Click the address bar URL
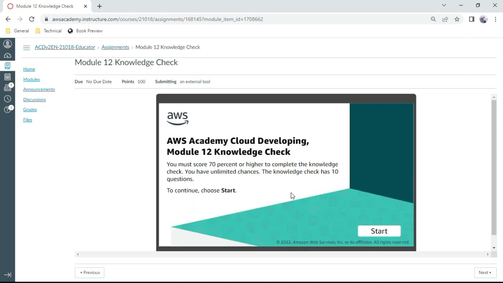This screenshot has height=283, width=503. 157,19
